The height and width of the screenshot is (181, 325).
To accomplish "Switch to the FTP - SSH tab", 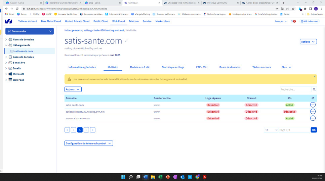I will point(202,67).
